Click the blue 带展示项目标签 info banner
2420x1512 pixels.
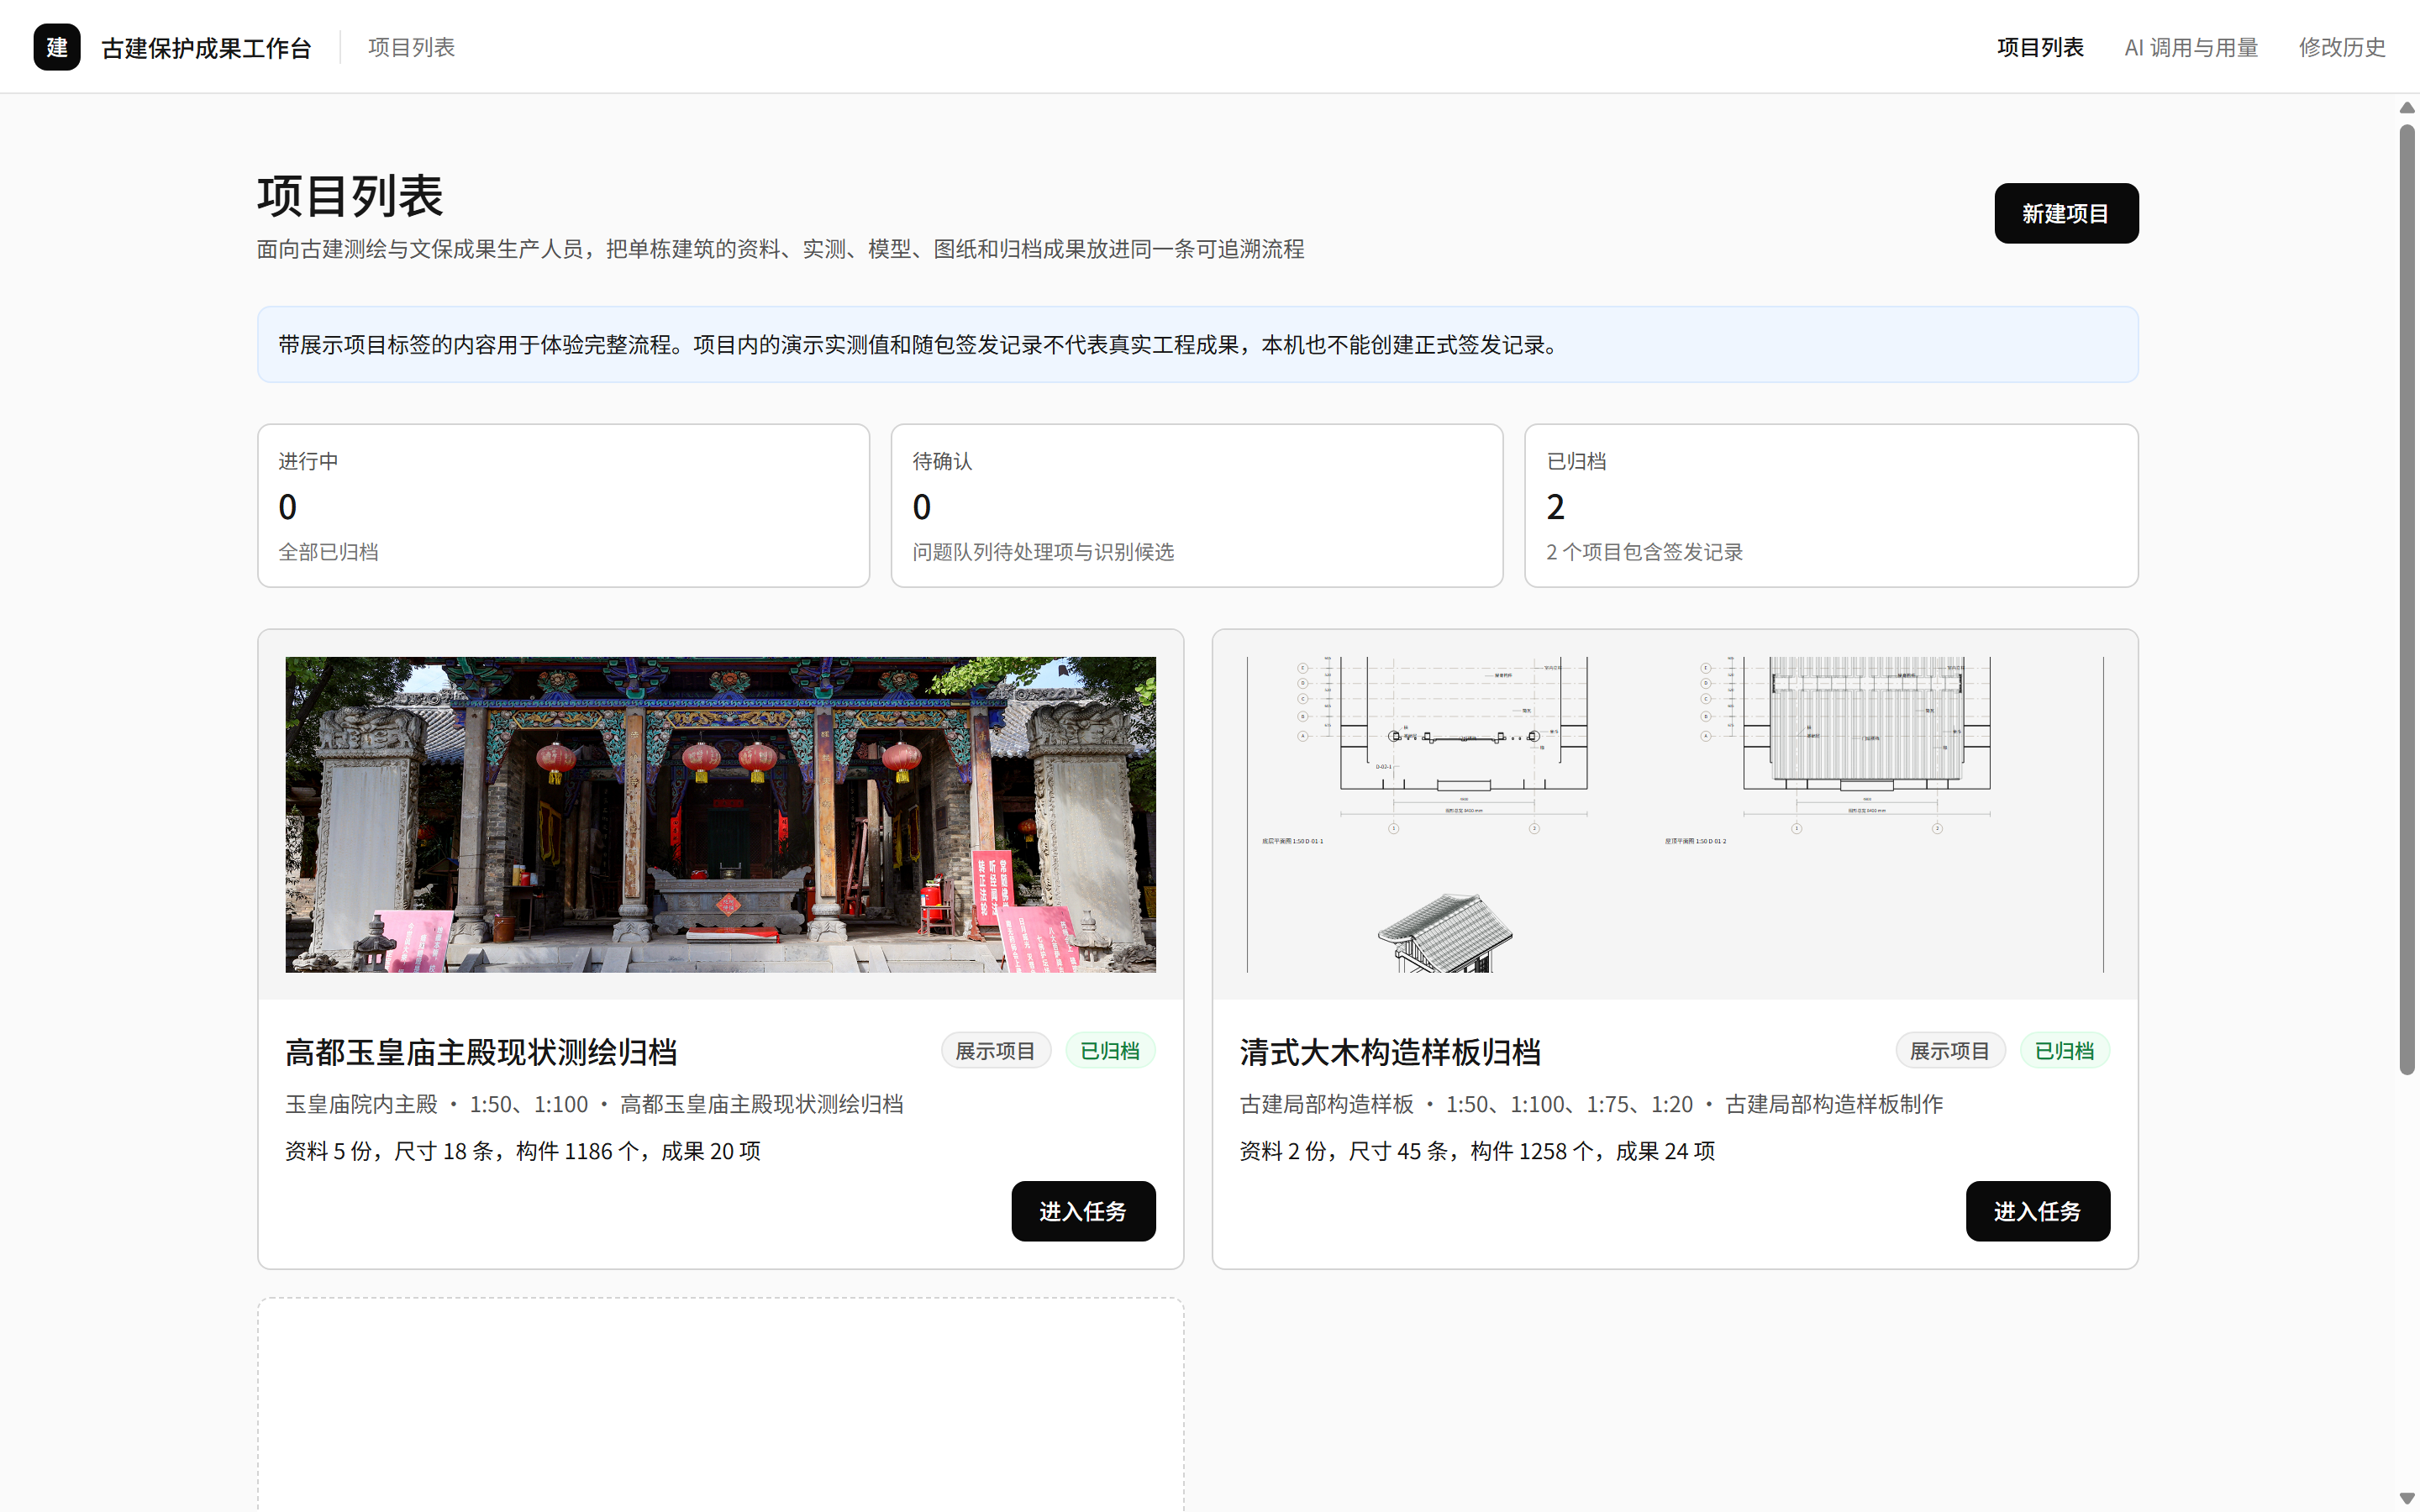tap(1197, 345)
